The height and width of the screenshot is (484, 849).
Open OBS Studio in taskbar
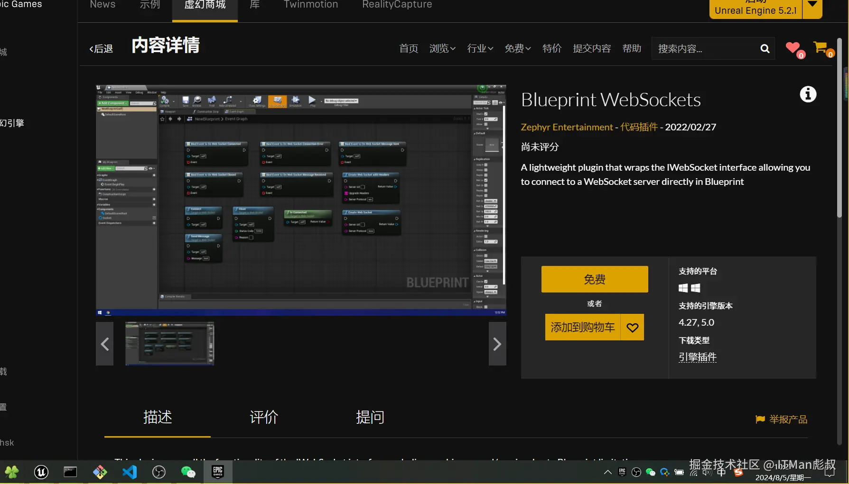click(x=159, y=472)
